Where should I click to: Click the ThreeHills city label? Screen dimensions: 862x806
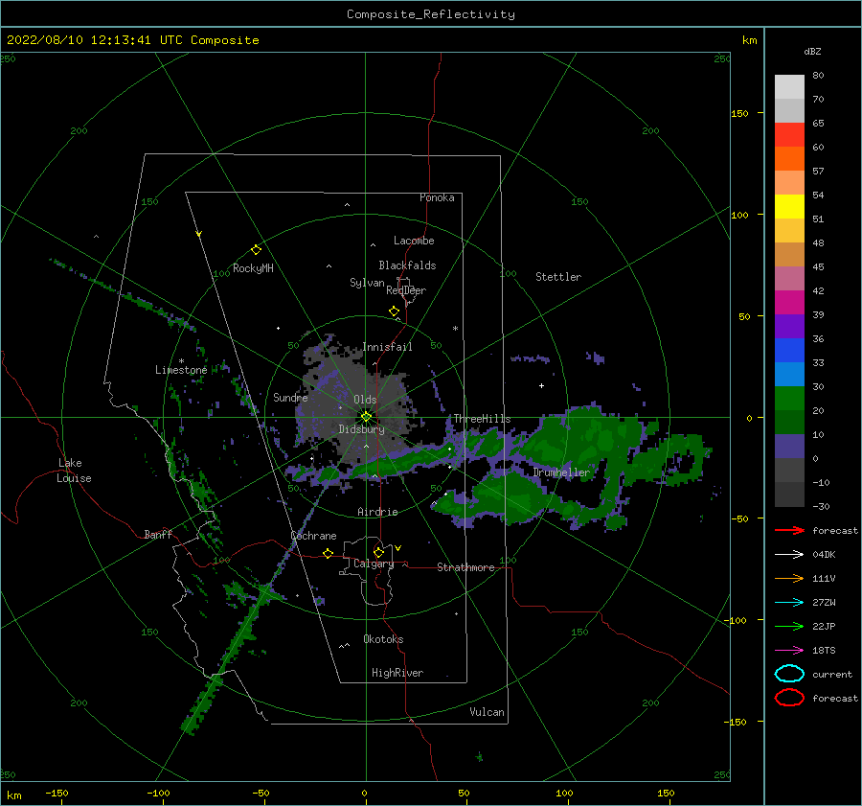pos(482,419)
